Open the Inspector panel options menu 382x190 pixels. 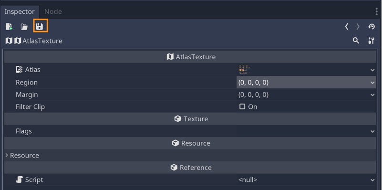click(x=377, y=11)
